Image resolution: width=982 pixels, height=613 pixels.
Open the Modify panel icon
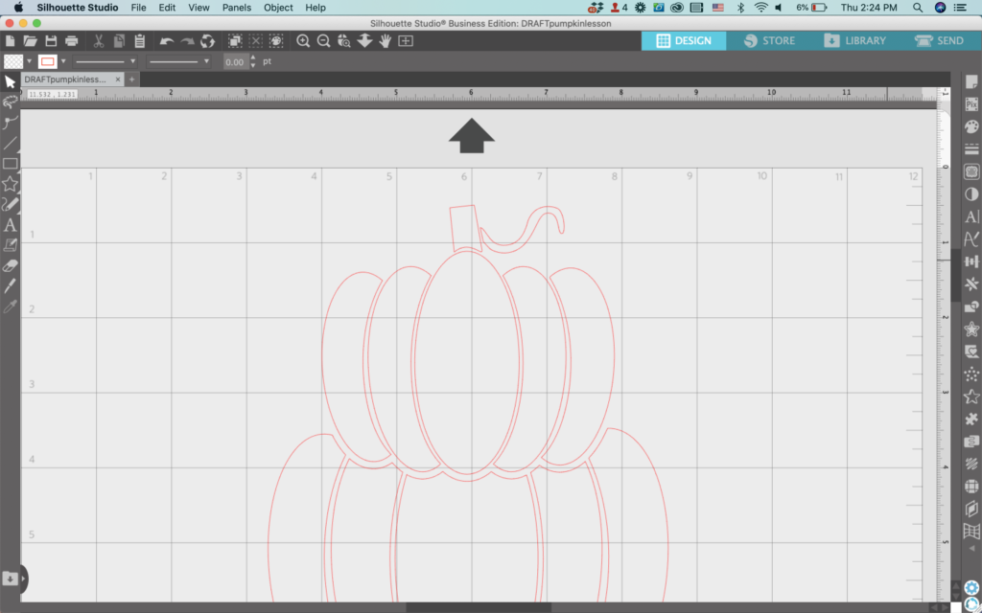(x=971, y=307)
